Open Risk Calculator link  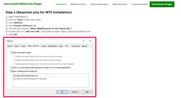[x=120, y=4]
